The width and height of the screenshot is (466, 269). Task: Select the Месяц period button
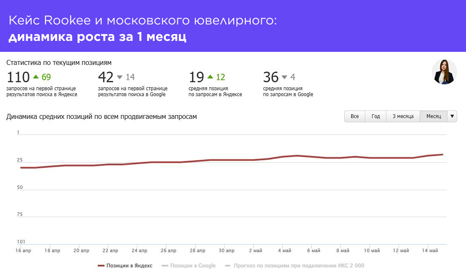pyautogui.click(x=433, y=116)
